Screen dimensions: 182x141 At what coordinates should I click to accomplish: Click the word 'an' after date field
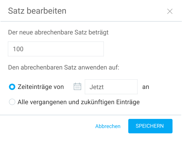[x=146, y=87]
